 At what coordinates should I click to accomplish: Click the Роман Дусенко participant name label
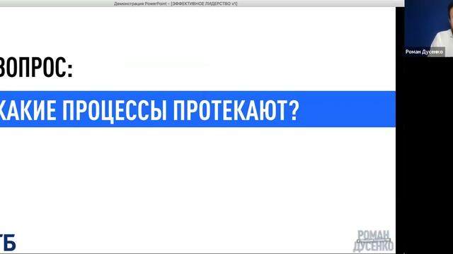(424, 52)
